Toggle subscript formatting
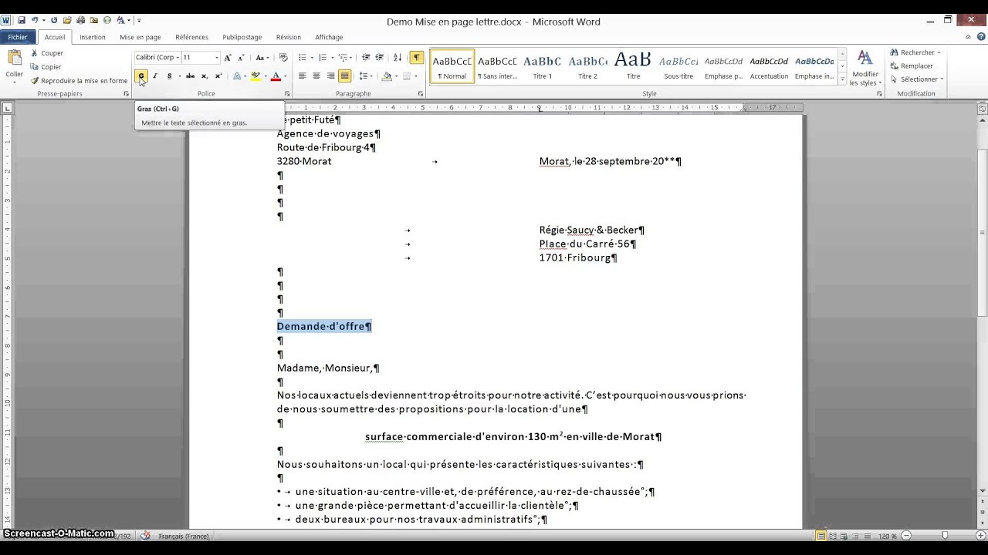Image resolution: width=988 pixels, height=555 pixels. [205, 76]
